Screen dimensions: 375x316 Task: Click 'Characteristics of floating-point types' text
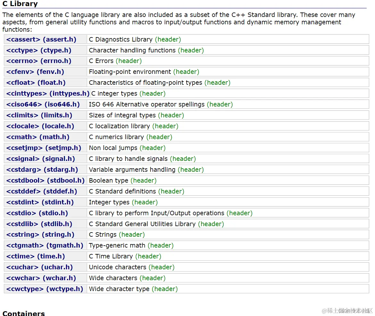(145, 83)
